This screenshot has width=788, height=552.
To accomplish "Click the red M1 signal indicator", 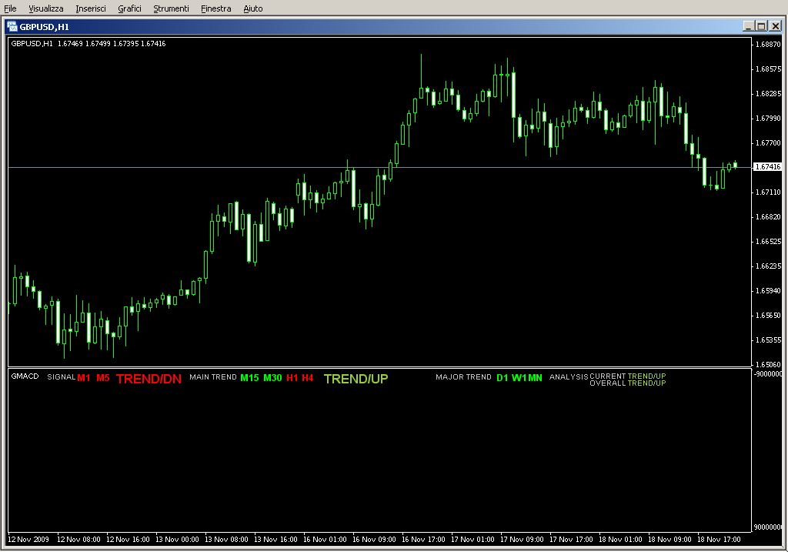I will [84, 377].
